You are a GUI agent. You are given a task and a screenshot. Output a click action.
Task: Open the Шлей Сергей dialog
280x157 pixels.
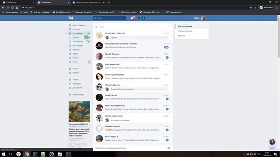point(133,97)
